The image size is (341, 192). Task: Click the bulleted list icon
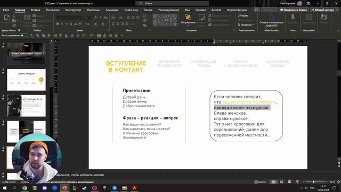click(x=113, y=18)
